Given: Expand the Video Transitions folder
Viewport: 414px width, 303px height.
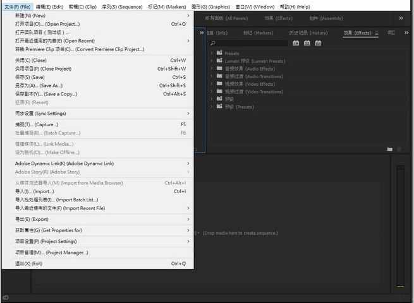Looking at the screenshot, I should pos(212,92).
